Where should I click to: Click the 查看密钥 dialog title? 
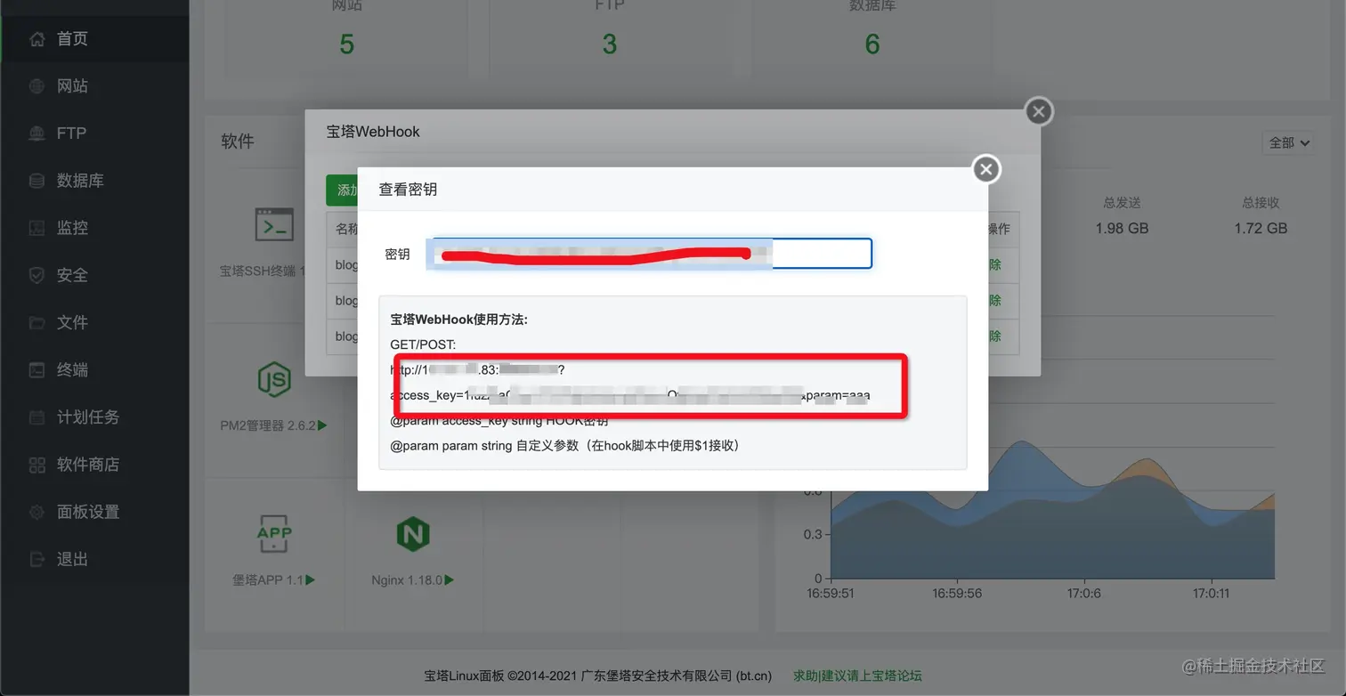pos(408,190)
